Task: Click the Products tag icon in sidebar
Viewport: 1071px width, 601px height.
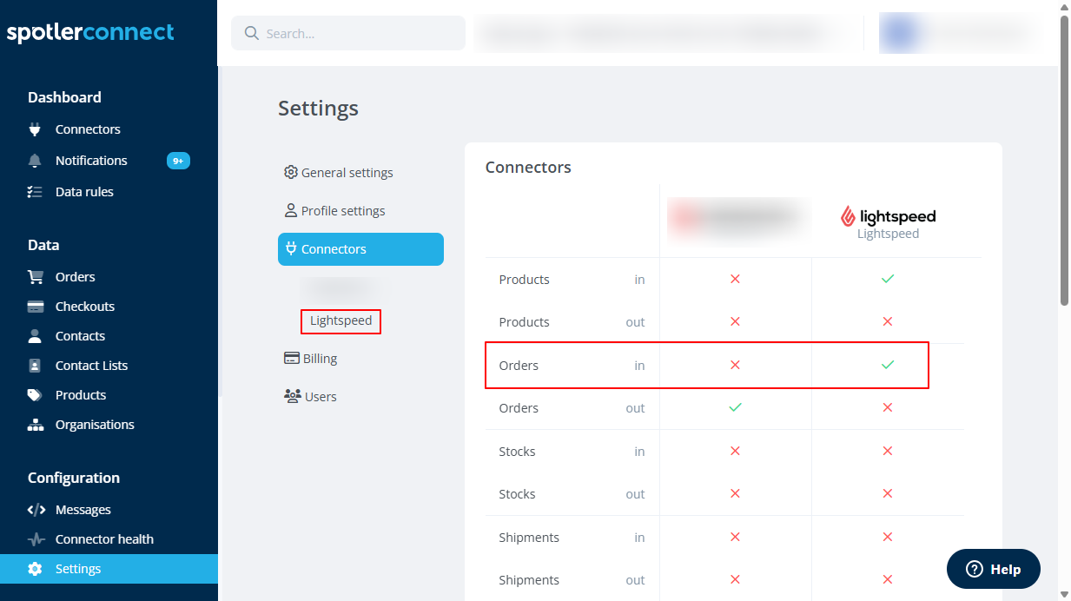Action: [35, 395]
